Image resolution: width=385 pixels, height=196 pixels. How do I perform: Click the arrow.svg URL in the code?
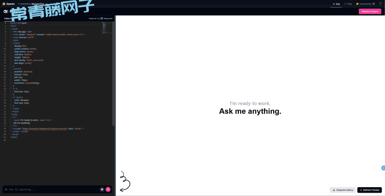pyautogui.click(x=45, y=129)
